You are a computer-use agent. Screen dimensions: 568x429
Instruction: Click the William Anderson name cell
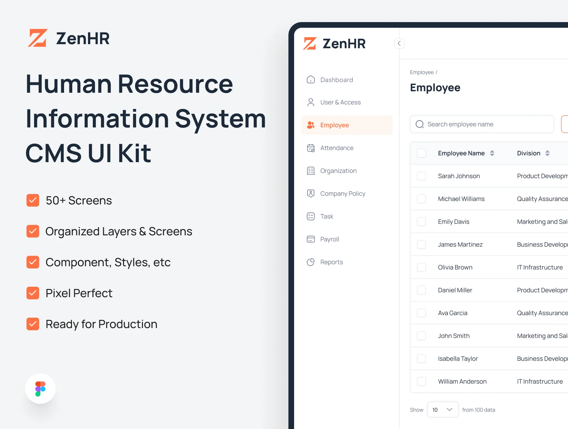[x=462, y=381]
